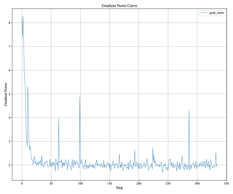This screenshot has width=233, height=194.
Task: Click the 'Gradient Norm Curve' chart title
Action: click(119, 6)
